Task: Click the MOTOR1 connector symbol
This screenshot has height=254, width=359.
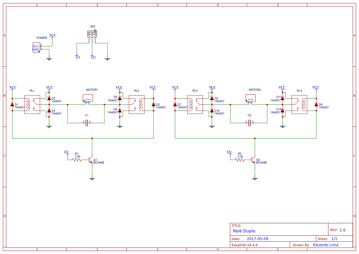Action: point(88,99)
